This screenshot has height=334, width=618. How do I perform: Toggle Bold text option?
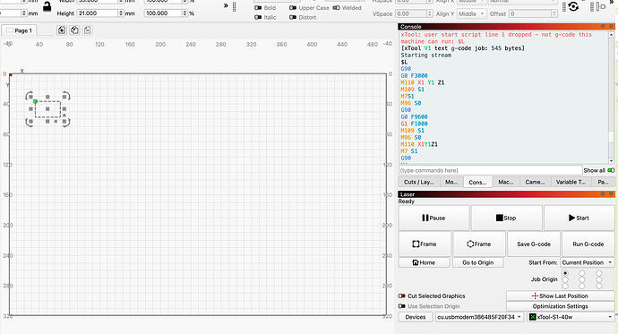click(x=258, y=8)
